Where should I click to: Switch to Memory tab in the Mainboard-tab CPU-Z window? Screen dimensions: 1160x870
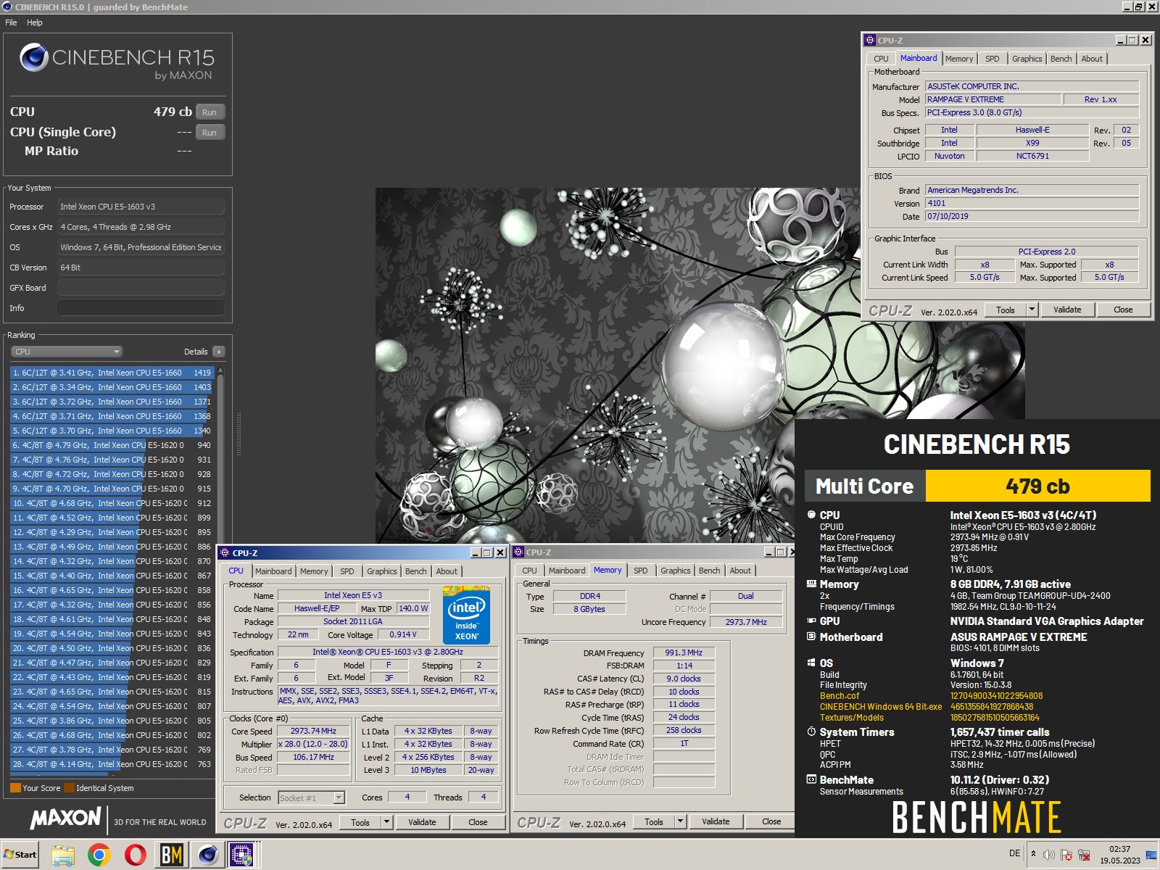tap(959, 59)
